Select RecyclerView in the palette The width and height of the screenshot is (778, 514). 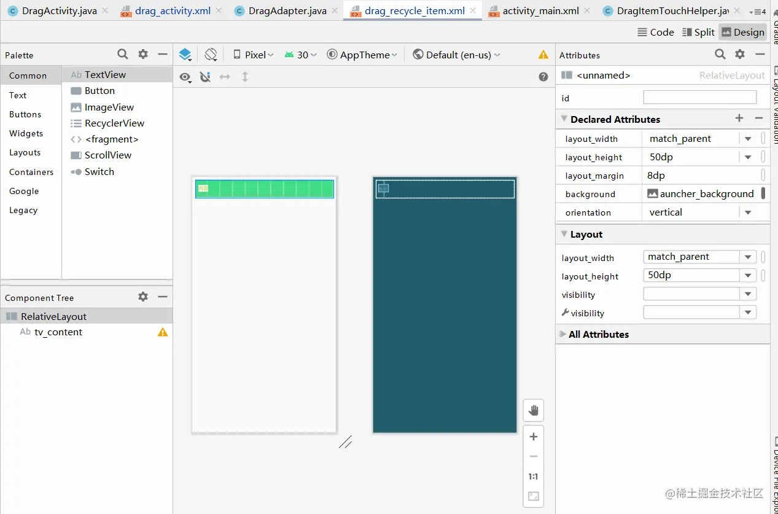(x=117, y=123)
